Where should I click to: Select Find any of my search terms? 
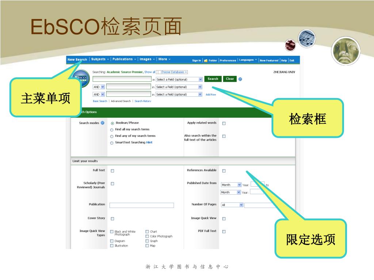[x=112, y=136]
